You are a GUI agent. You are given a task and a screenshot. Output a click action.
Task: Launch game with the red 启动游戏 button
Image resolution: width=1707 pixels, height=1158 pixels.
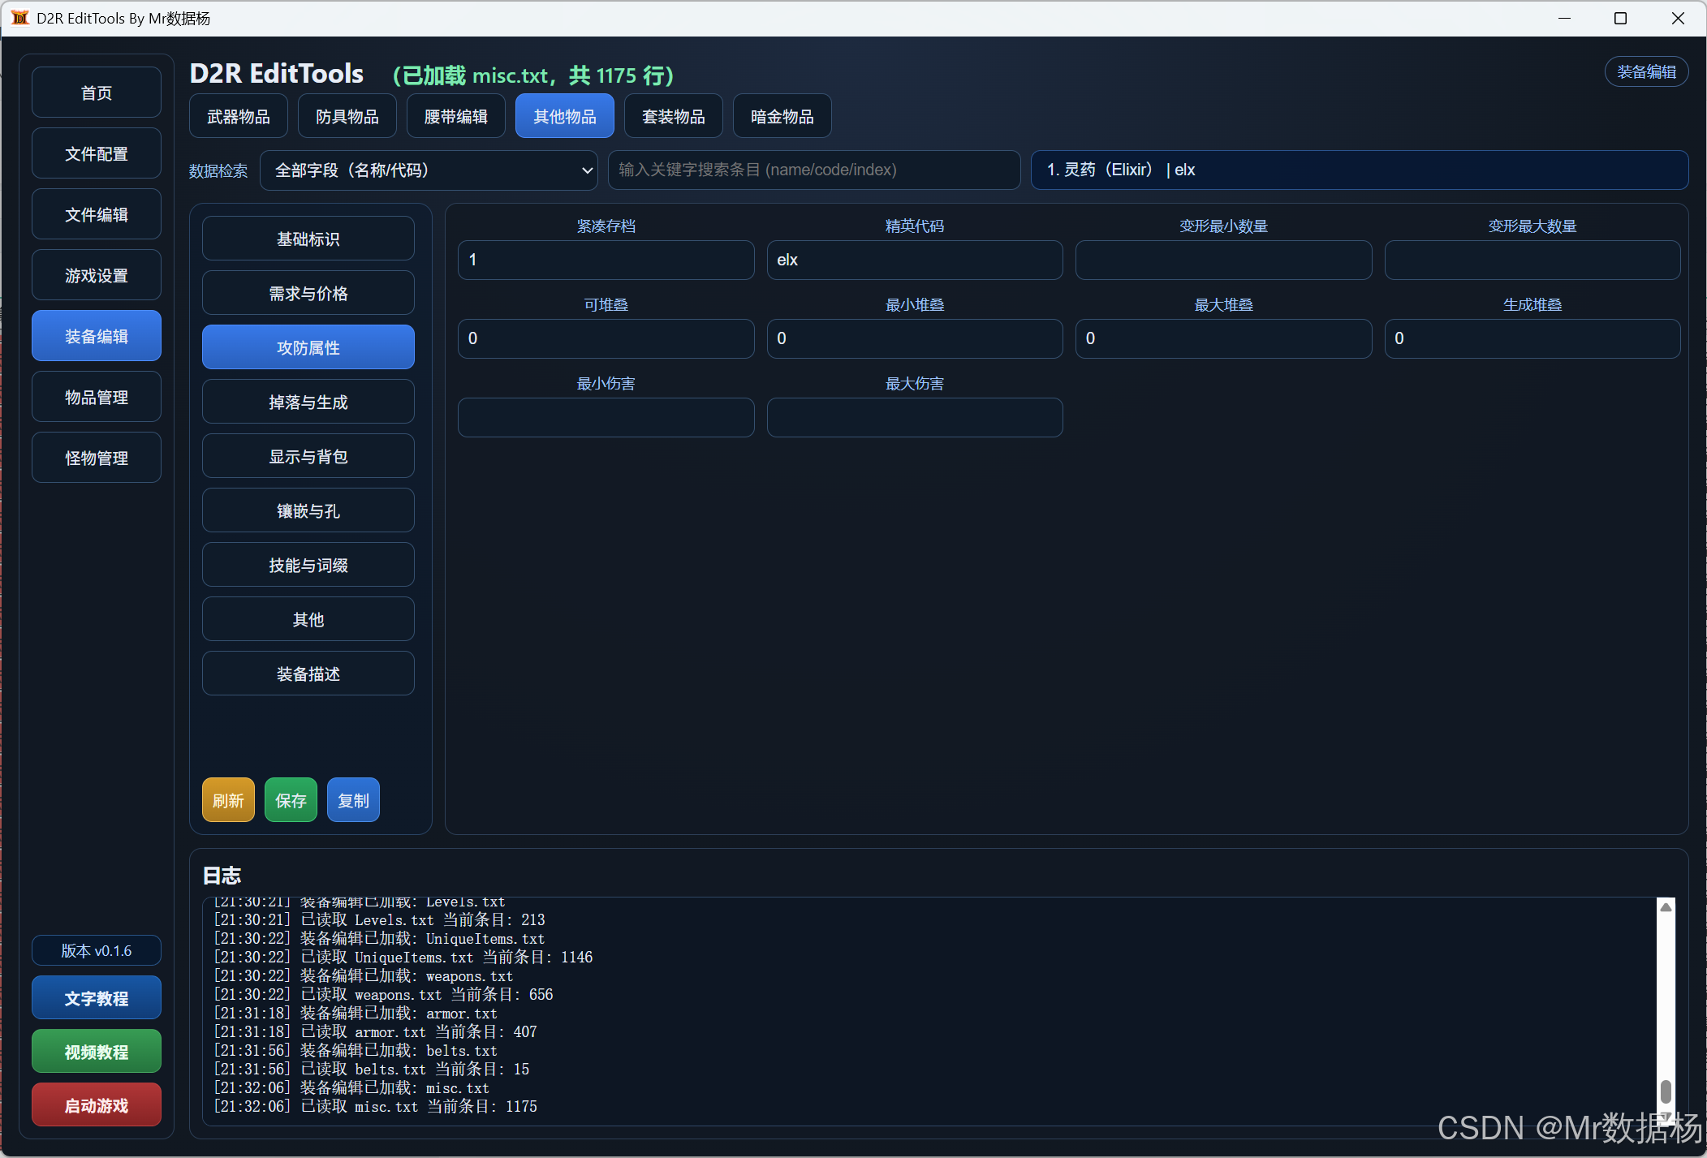pos(97,1106)
